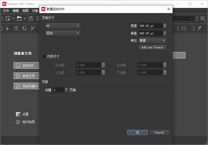This screenshot has height=145, width=208.
Task: Click the Master PDF Editor app logo
Action: (4, 4)
